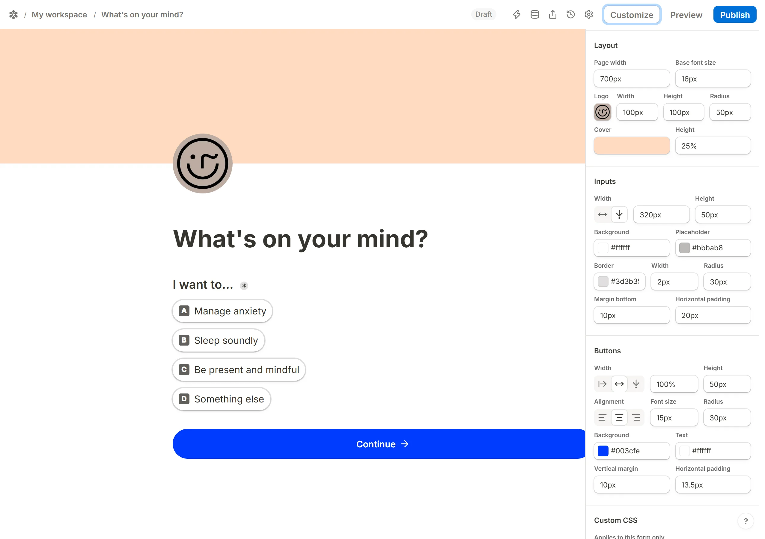Screen dimensions: 765x539
Task: Click the share upload icon
Action: coord(552,15)
